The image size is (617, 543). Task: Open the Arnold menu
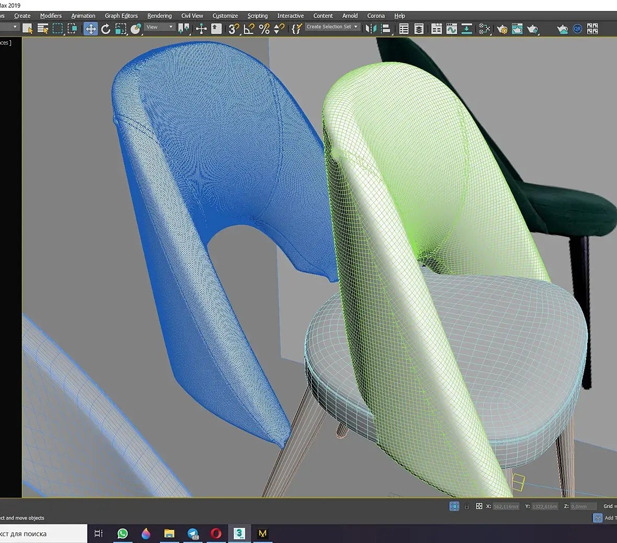[350, 16]
